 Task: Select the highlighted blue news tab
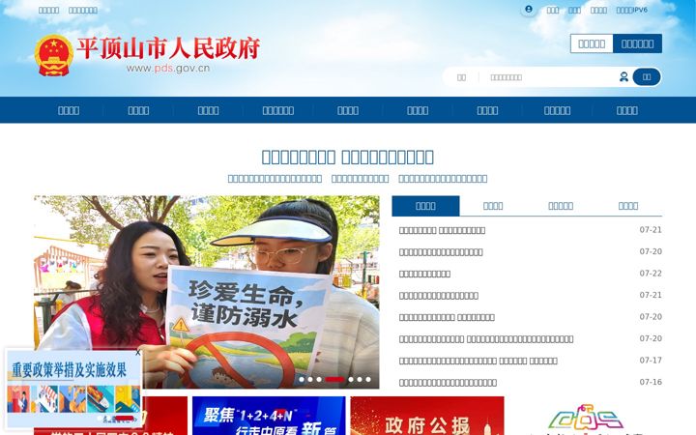point(425,206)
